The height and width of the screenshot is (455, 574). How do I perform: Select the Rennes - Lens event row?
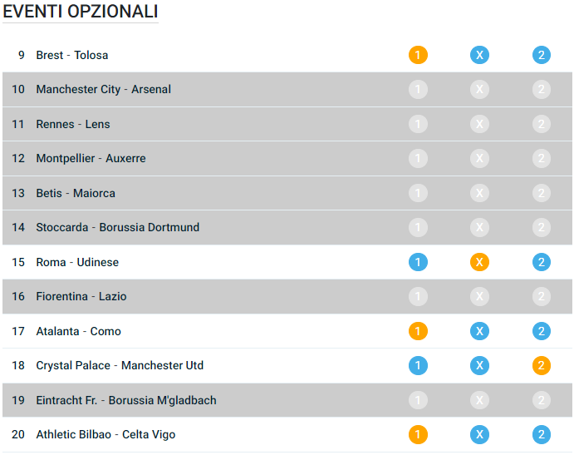pos(73,125)
